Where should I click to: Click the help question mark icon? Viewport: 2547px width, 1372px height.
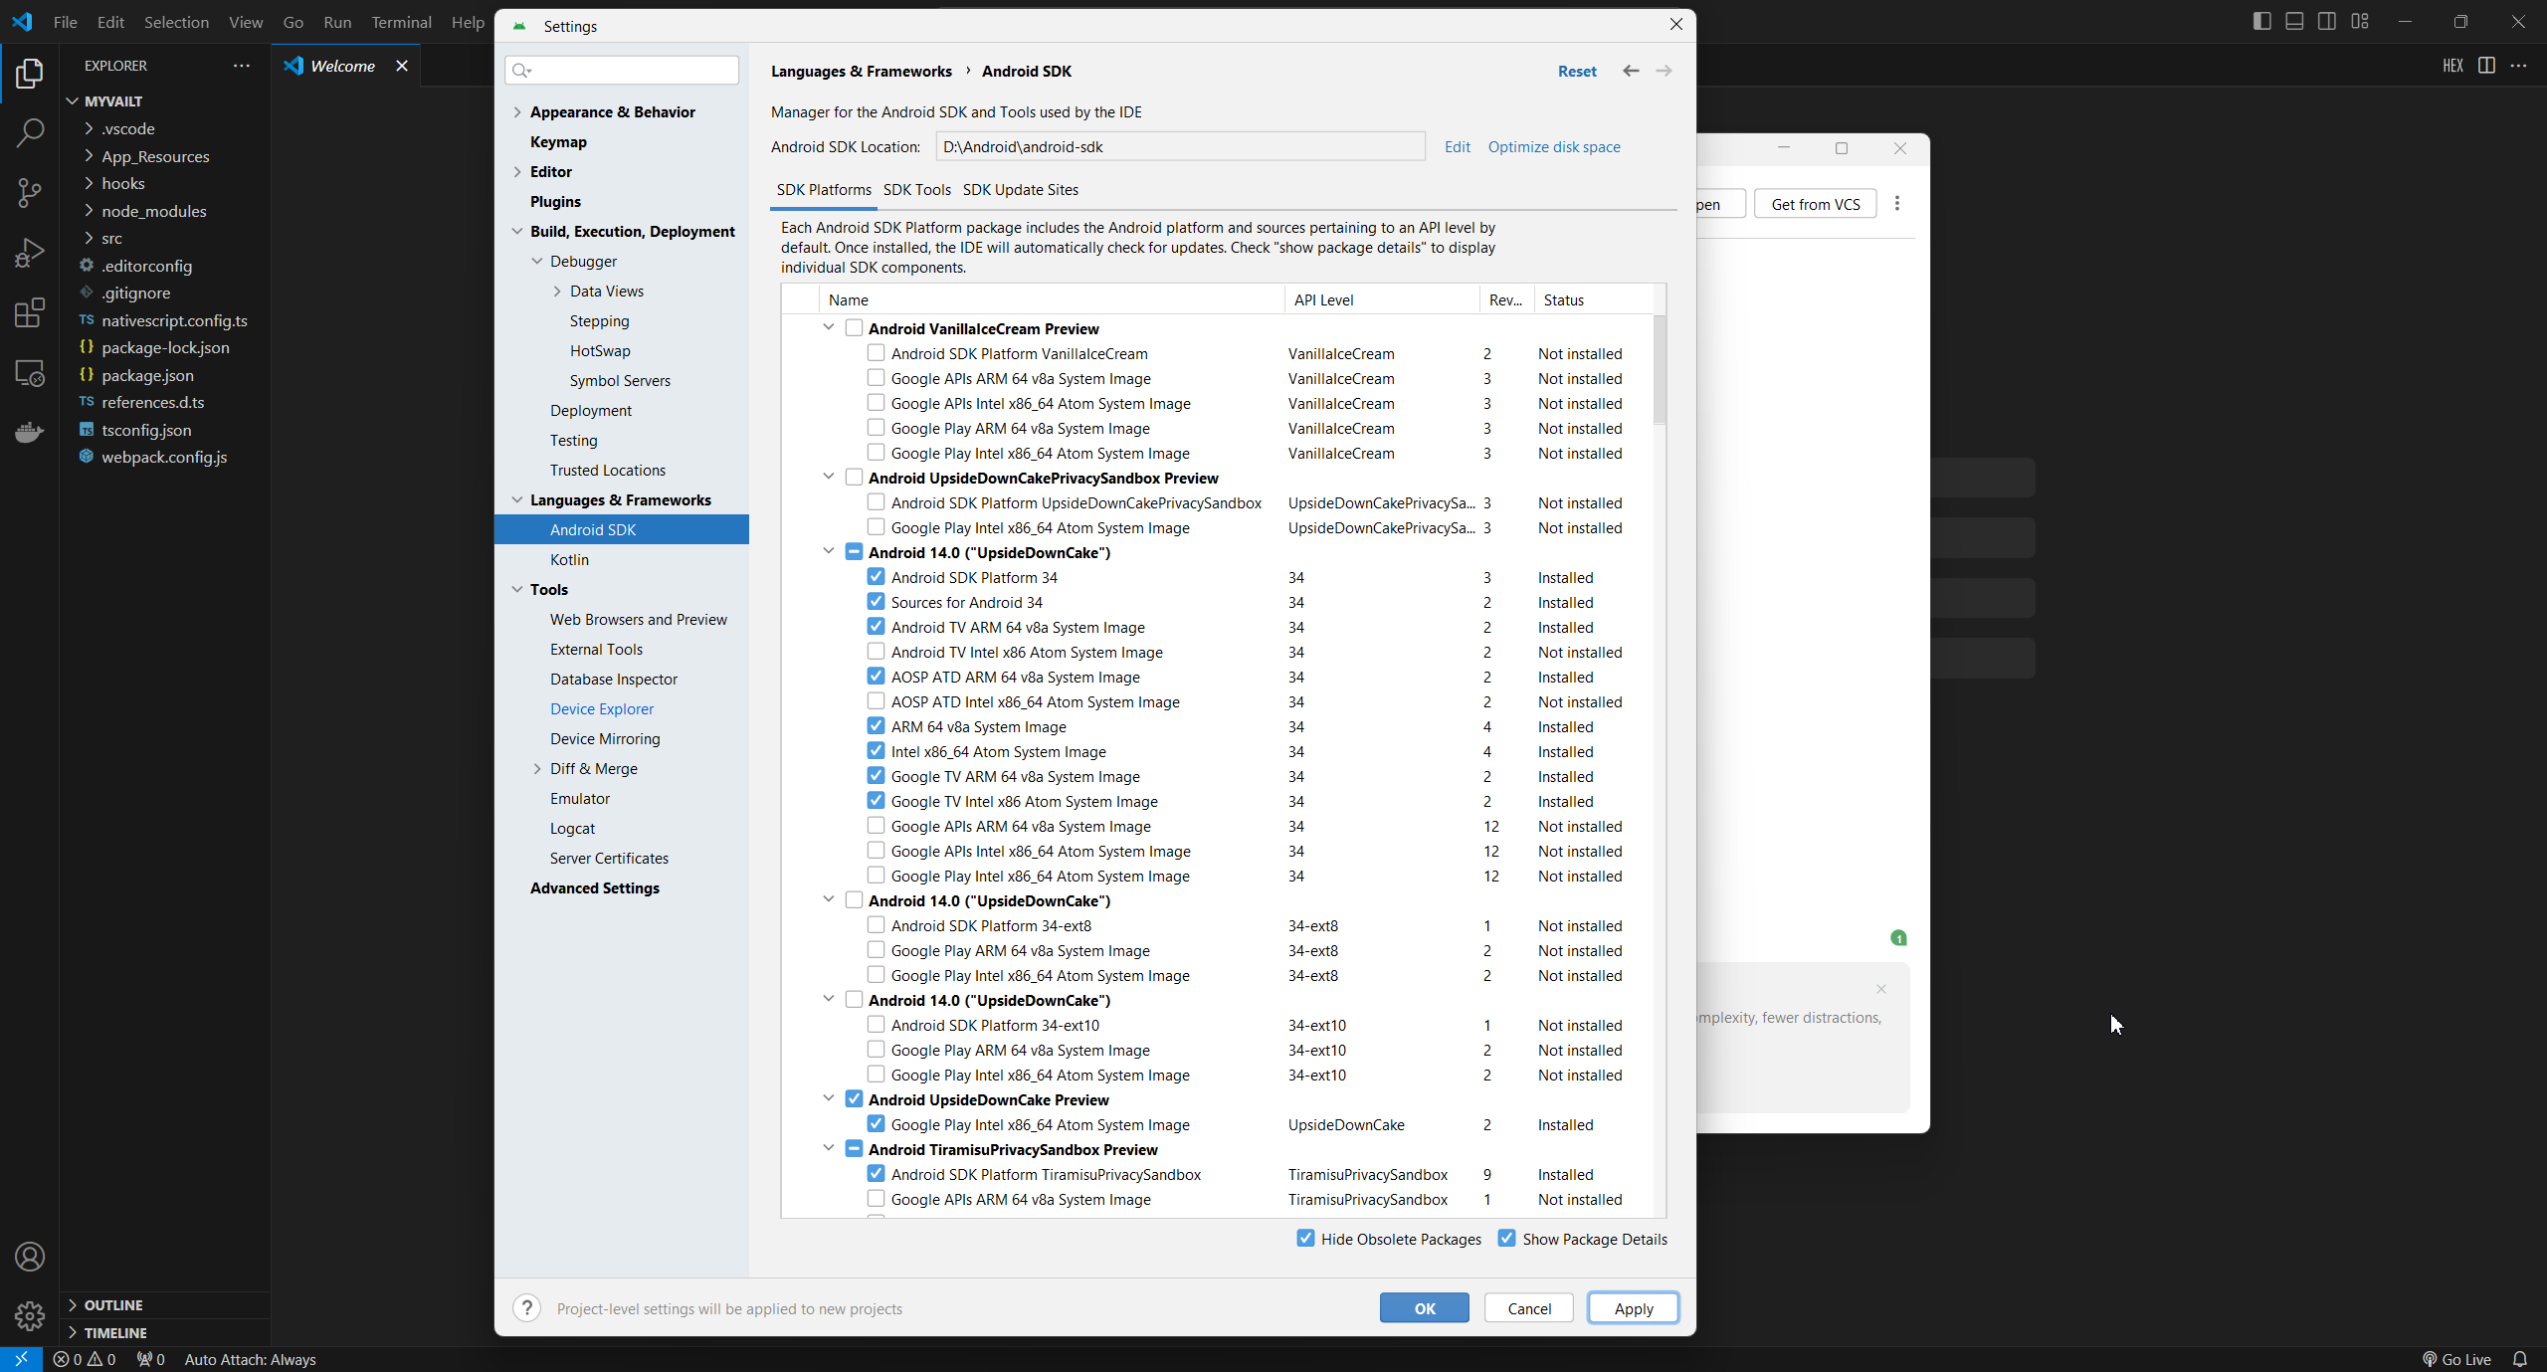(x=527, y=1308)
